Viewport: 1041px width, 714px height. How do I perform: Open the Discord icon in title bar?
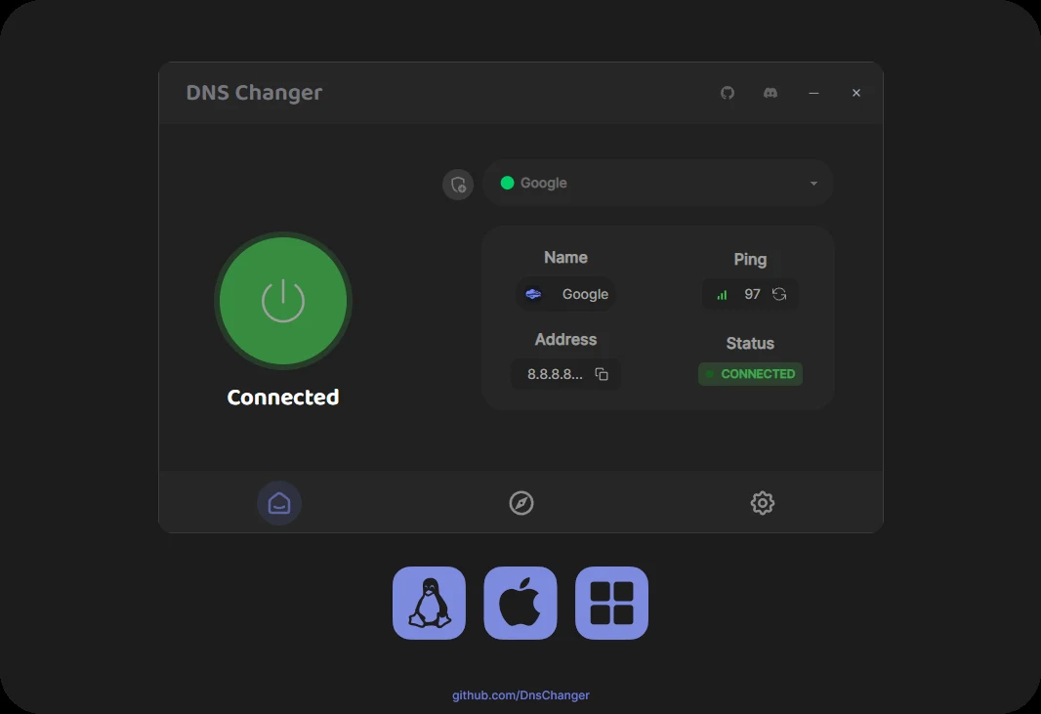770,93
